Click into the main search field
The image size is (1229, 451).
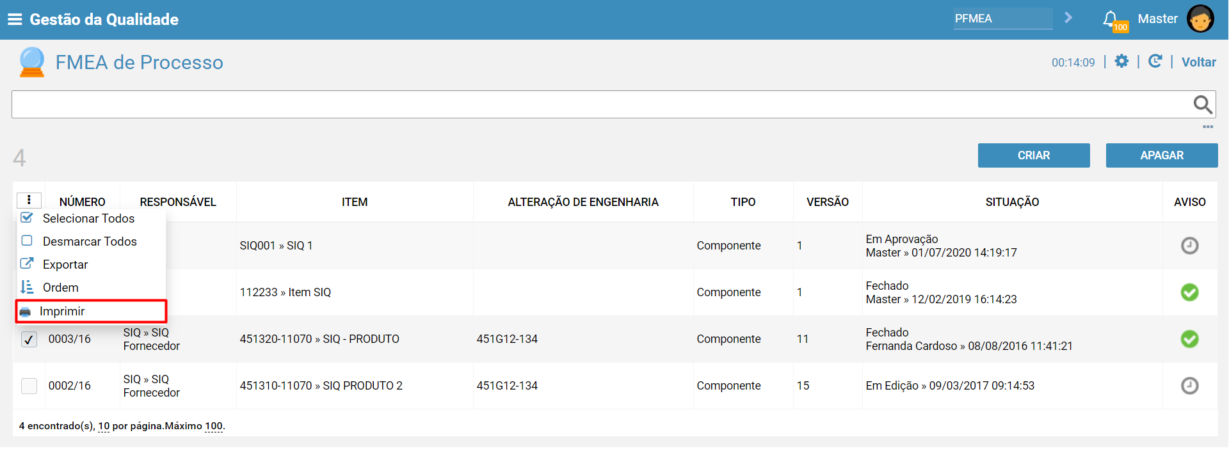[x=602, y=104]
